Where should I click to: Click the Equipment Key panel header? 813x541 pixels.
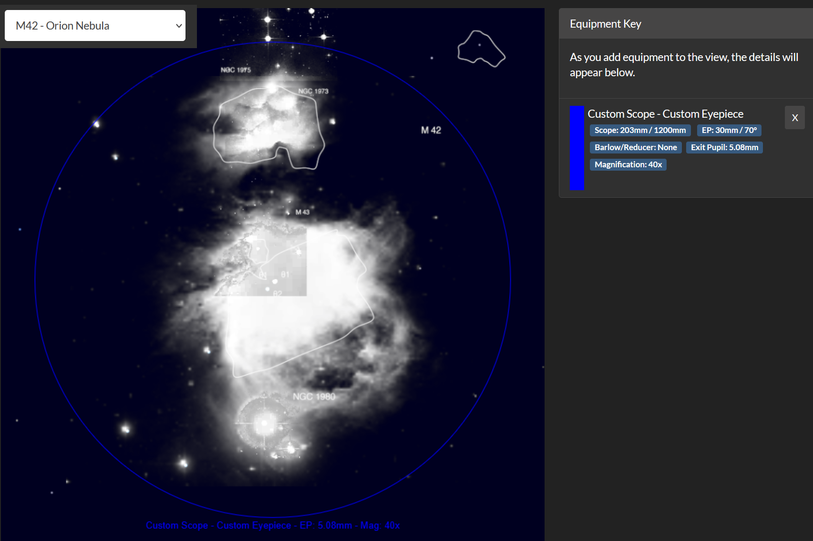coord(686,24)
